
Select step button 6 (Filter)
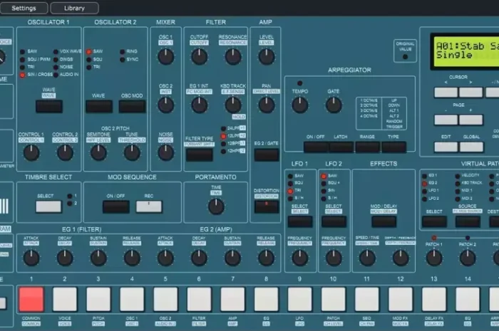(x=199, y=299)
